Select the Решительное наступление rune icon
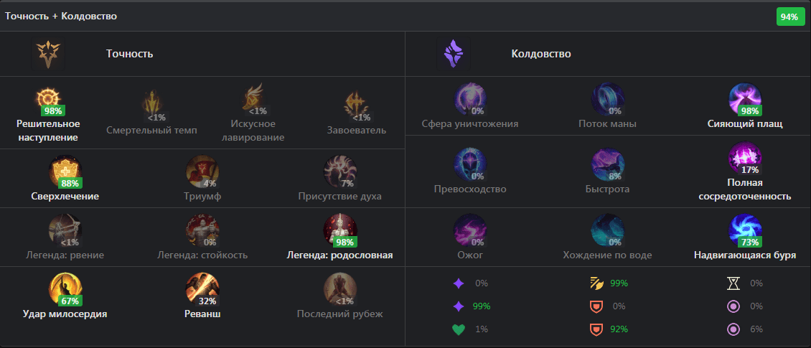Viewport: 811px width, 348px height. [x=47, y=99]
